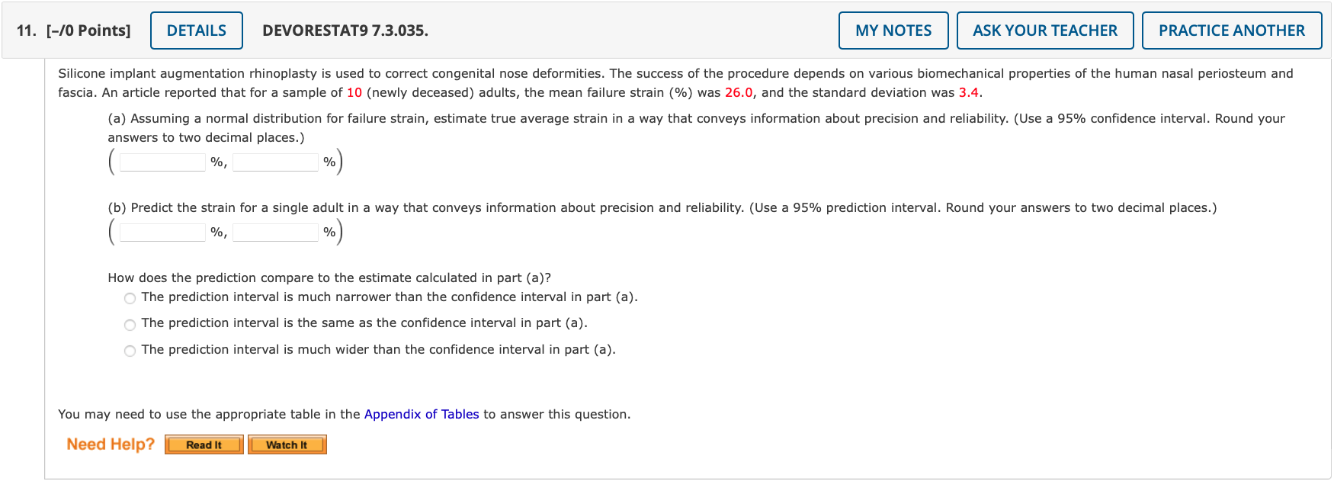Click the '11. [-/0 Points]' label
This screenshot has height=494, width=1334.
[x=73, y=30]
